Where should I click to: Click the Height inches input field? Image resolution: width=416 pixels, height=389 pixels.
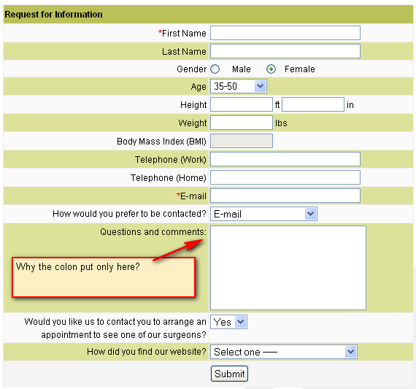pyautogui.click(x=313, y=104)
